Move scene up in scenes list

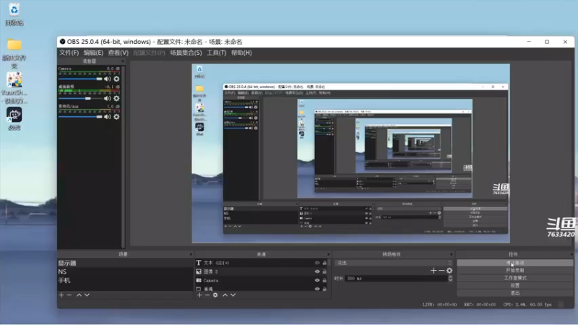coord(79,295)
